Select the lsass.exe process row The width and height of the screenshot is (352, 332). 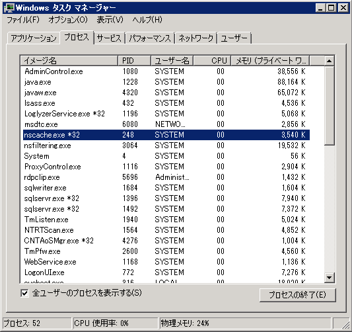point(166,103)
